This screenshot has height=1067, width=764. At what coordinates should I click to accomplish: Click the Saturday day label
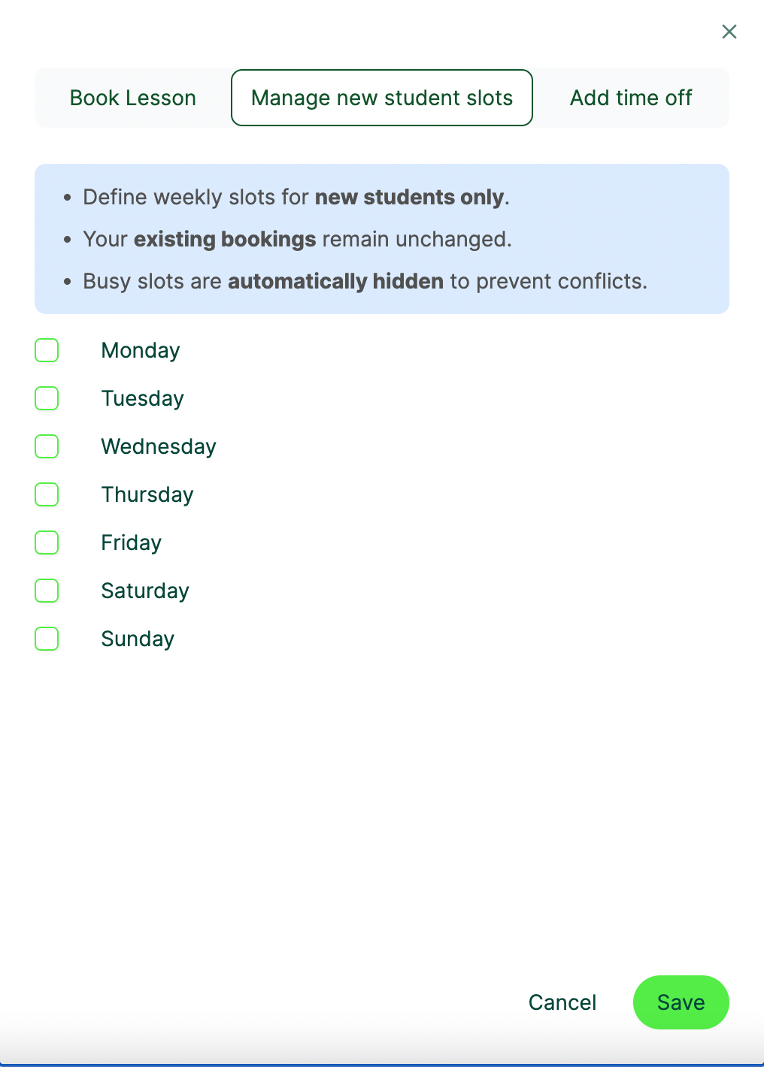pos(145,591)
